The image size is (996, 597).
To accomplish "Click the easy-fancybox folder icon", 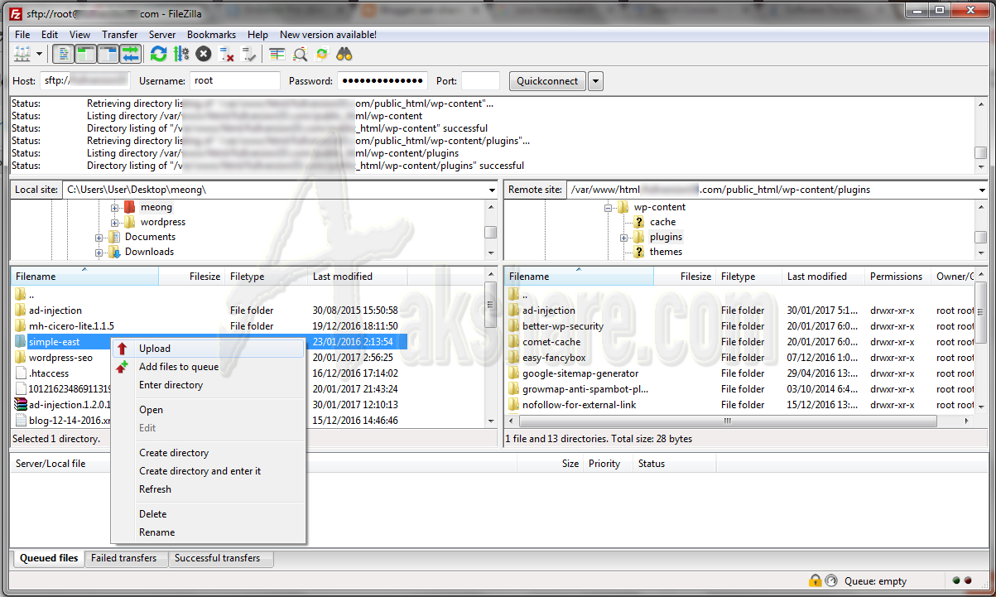I will (x=514, y=358).
